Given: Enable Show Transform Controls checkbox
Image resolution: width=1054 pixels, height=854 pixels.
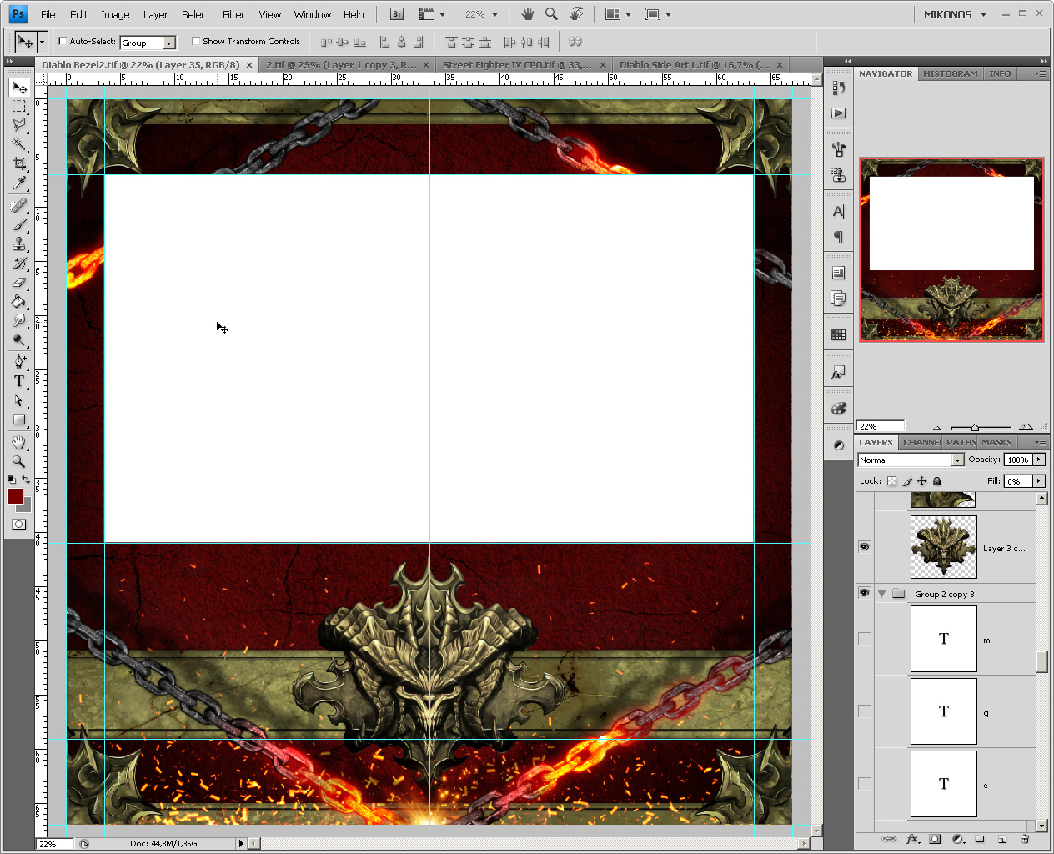Looking at the screenshot, I should [x=196, y=41].
